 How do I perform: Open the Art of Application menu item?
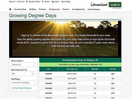point(78,9)
